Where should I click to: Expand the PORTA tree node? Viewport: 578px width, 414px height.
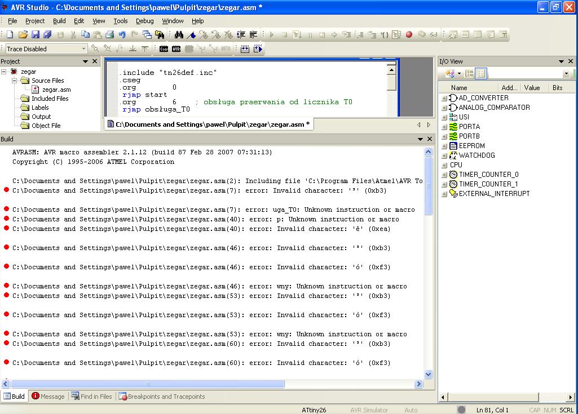[444, 127]
